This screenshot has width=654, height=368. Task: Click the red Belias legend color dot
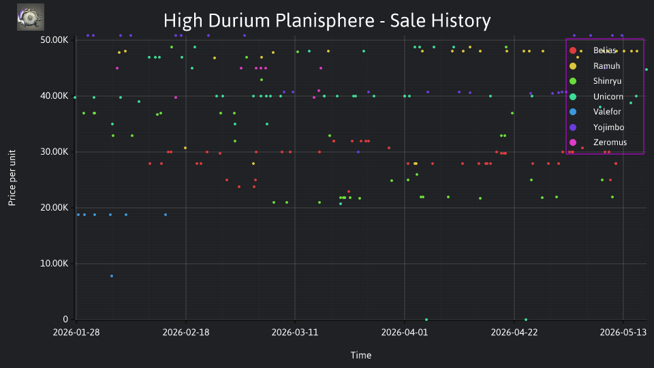click(x=573, y=50)
